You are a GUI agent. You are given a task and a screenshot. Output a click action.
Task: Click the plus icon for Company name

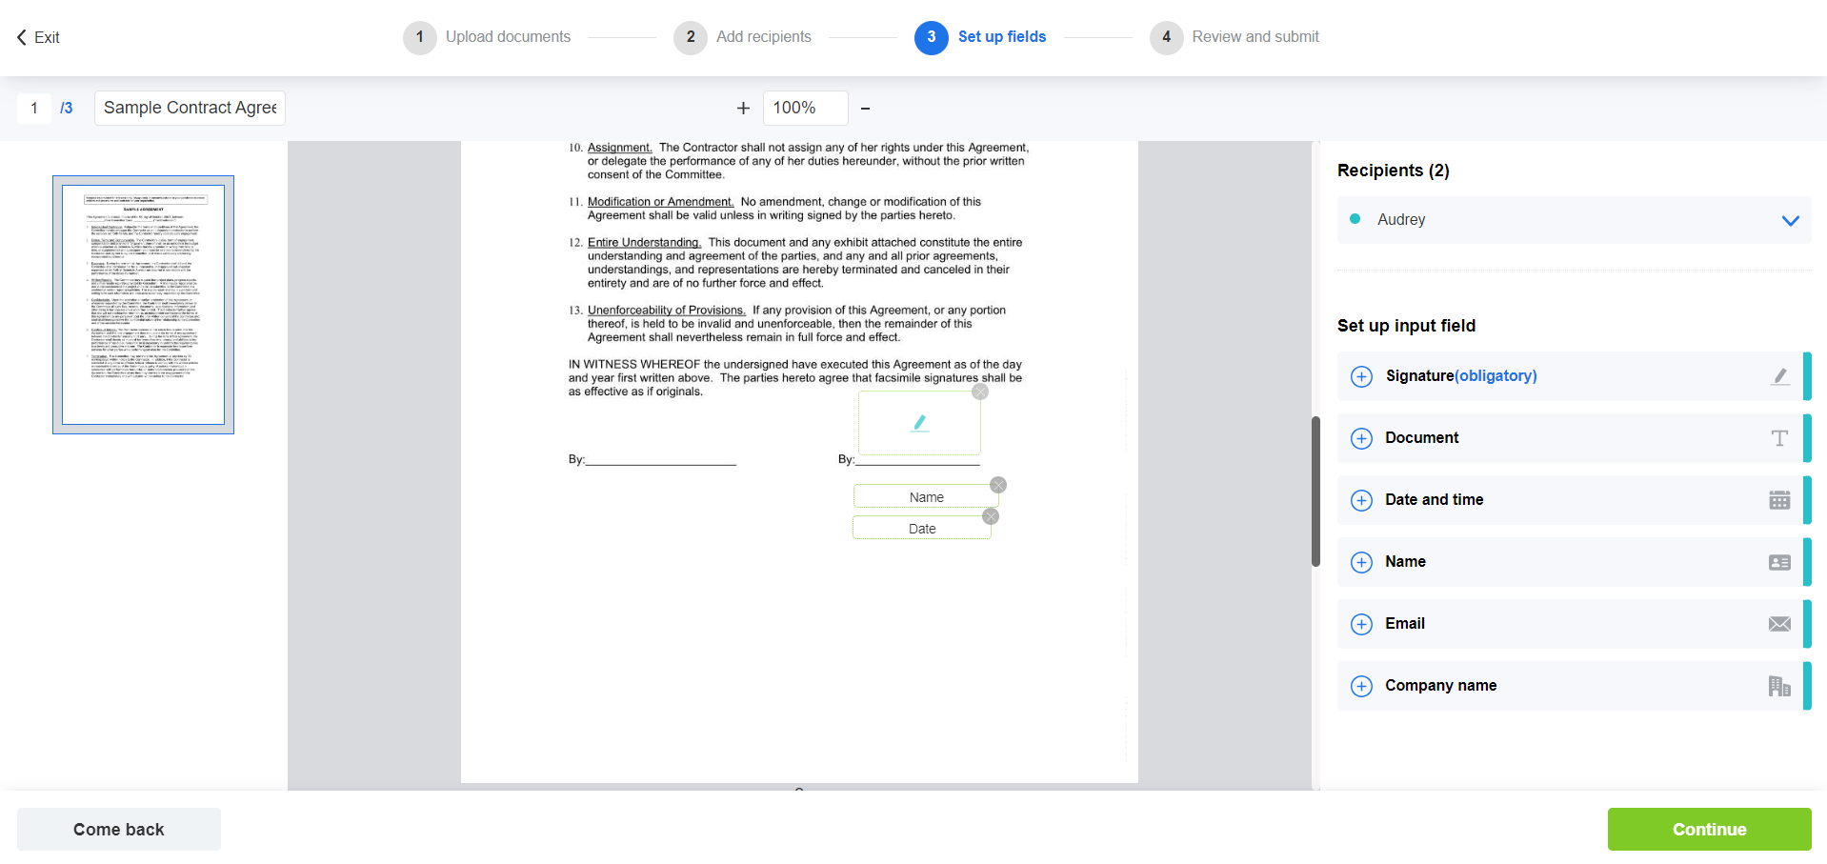[x=1361, y=686]
